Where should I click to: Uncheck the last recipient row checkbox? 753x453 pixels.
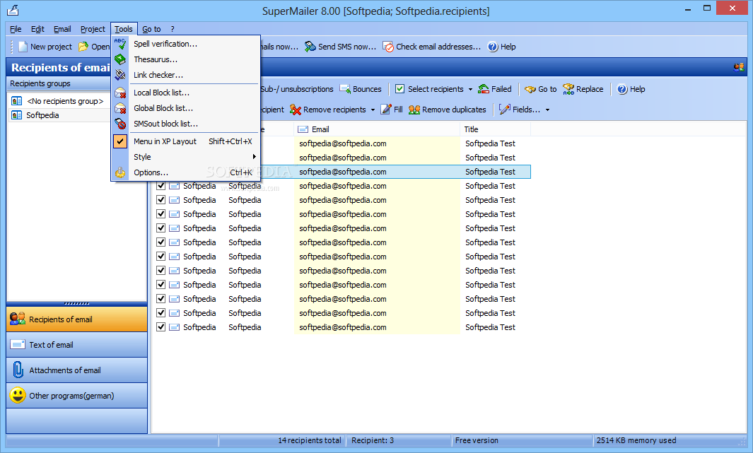(161, 326)
